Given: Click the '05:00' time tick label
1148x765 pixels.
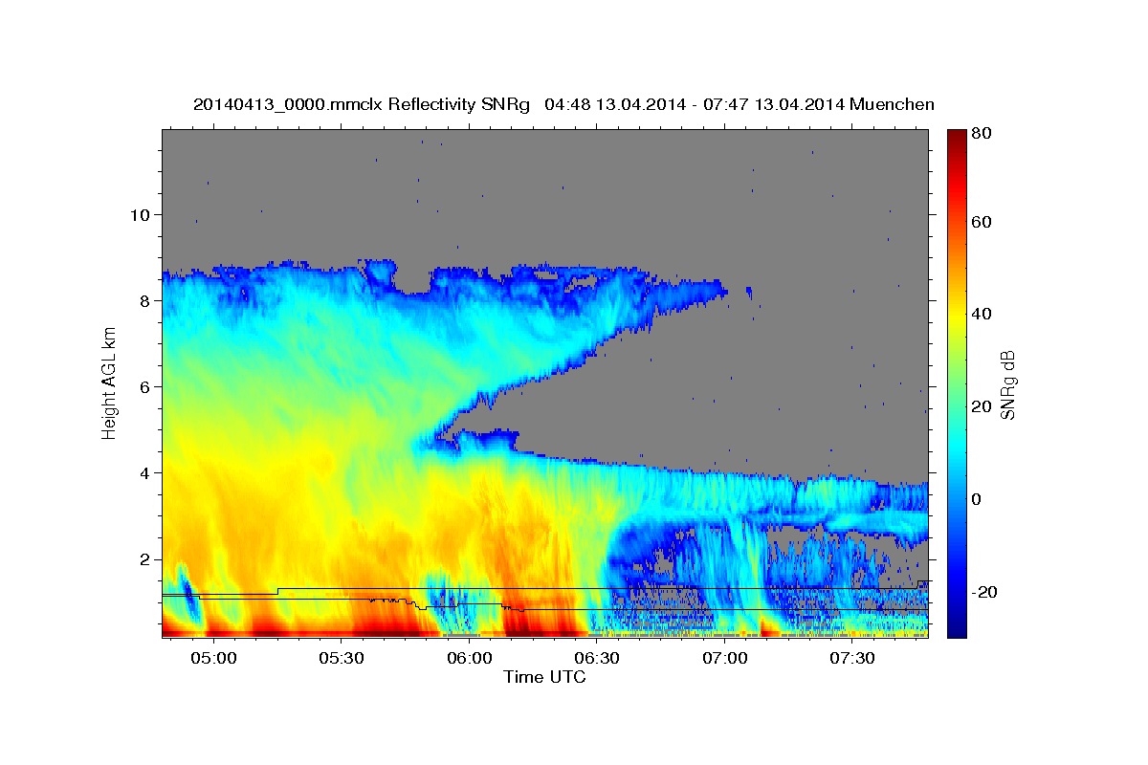Looking at the screenshot, I should pos(214,659).
